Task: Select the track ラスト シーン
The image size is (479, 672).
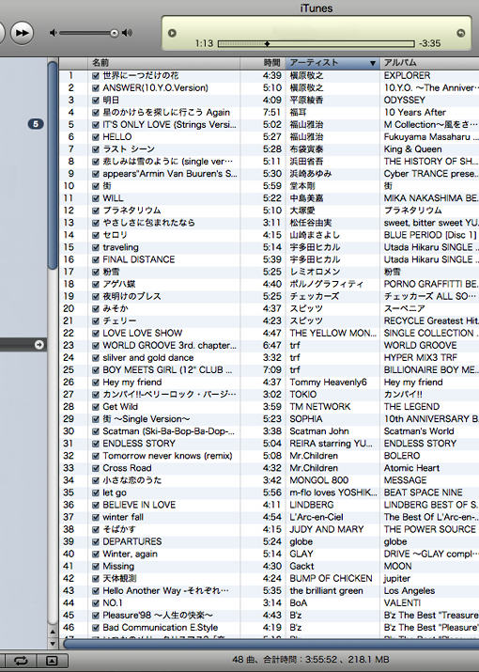Action: [129, 149]
